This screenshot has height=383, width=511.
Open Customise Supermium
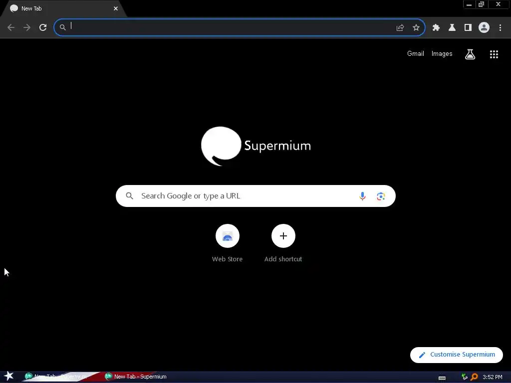click(457, 355)
